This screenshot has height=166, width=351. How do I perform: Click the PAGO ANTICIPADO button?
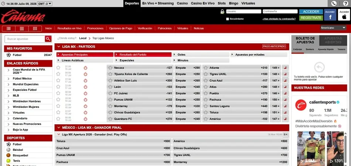click(x=274, y=46)
